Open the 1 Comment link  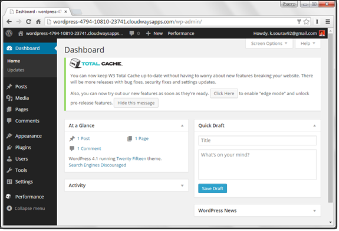[x=89, y=148]
